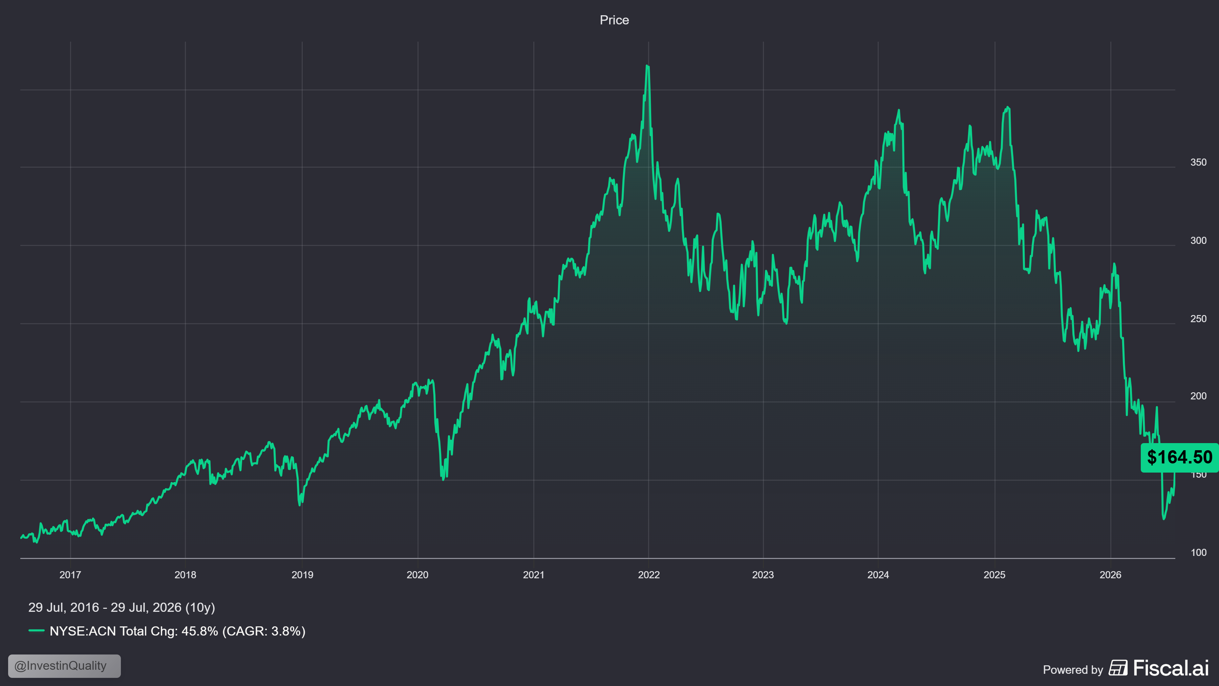Click the 2023 x-axis label
This screenshot has width=1219, height=686.
[x=763, y=575]
